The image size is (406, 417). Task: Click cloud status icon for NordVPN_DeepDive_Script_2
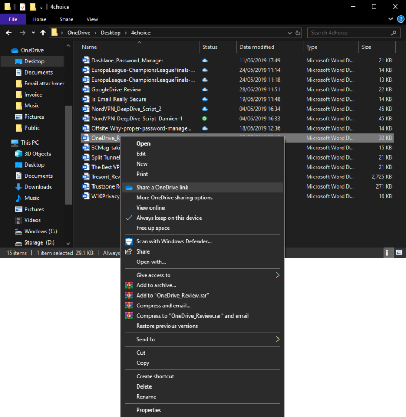pos(204,109)
